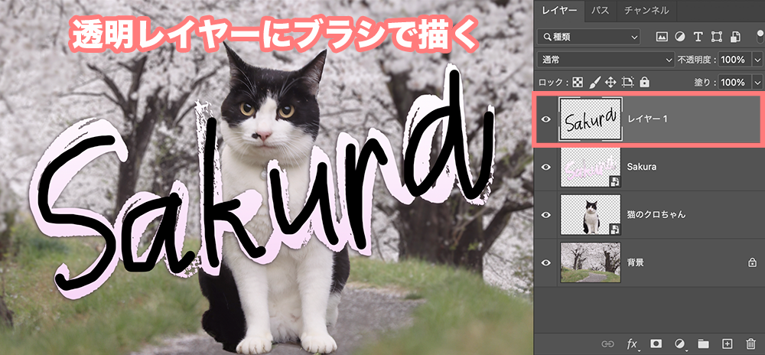Image resolution: width=765 pixels, height=355 pixels.
Task: Delete layer with trash icon
Action: point(751,344)
